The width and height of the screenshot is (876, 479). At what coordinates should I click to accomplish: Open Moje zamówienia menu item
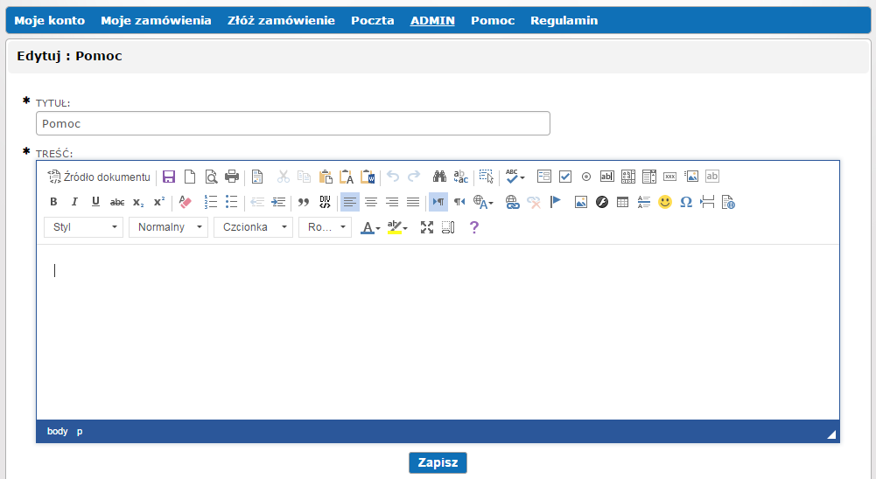[156, 20]
